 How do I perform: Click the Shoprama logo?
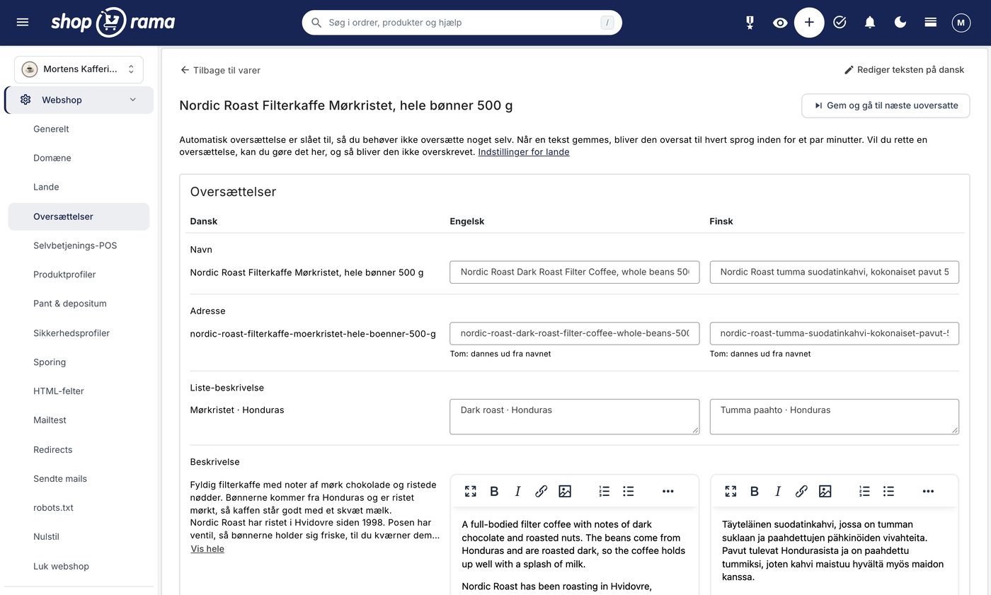113,22
